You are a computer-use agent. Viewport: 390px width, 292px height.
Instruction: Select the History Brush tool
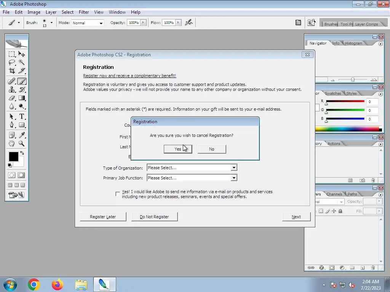[22, 90]
